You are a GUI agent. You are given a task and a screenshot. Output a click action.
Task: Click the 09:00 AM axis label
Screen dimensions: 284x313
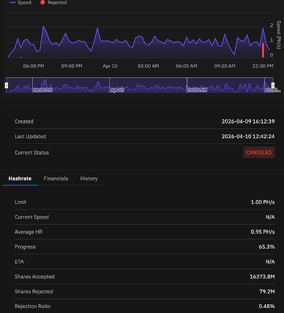[x=225, y=66]
